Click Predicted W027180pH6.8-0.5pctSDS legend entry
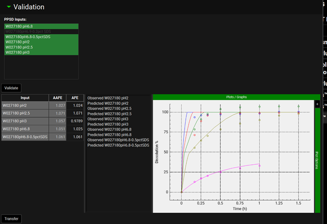Image resolution: width=327 pixels, height=224 pixels. [x=118, y=145]
